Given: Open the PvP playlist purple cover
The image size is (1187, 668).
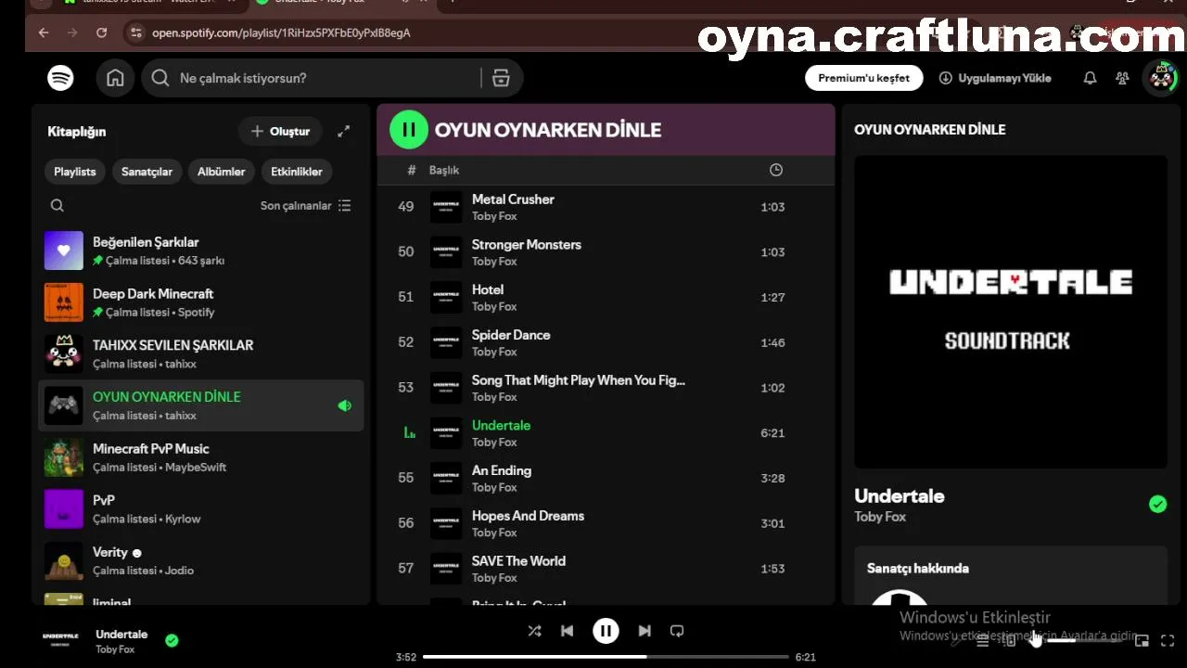Looking at the screenshot, I should (64, 509).
